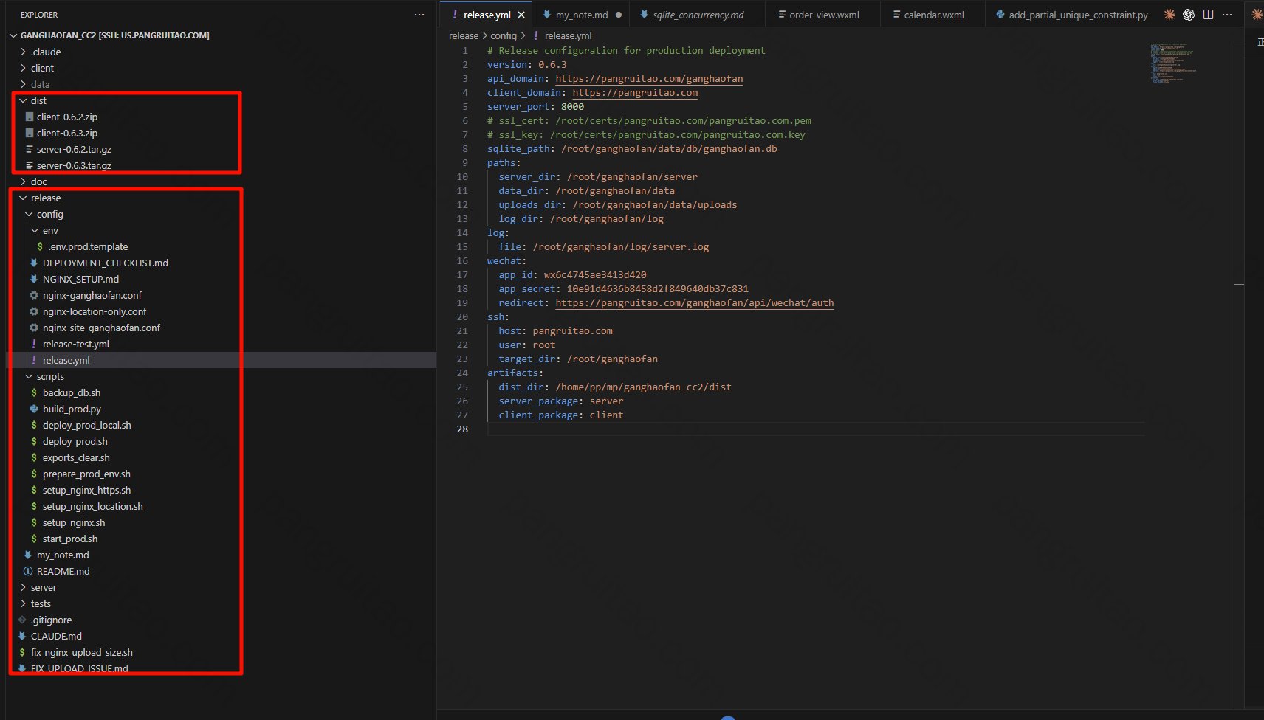Open Explorer Views and More Actions ellipsis
Image resolution: width=1264 pixels, height=720 pixels.
419,15
